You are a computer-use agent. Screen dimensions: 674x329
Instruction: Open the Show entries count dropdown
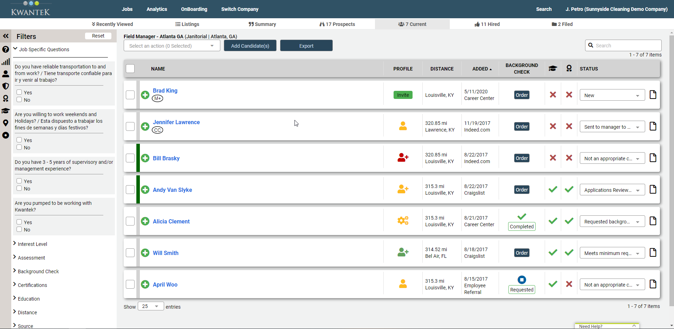pyautogui.click(x=150, y=306)
